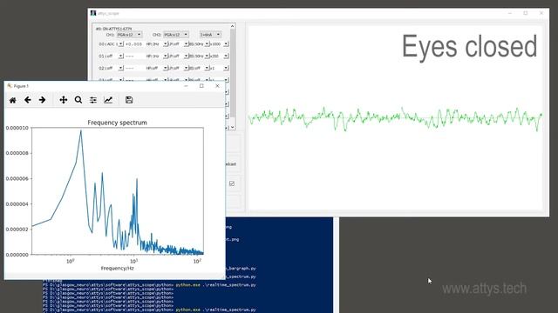Open the channel 01 source dropdown
This screenshot has width=558, height=313.
click(x=111, y=56)
